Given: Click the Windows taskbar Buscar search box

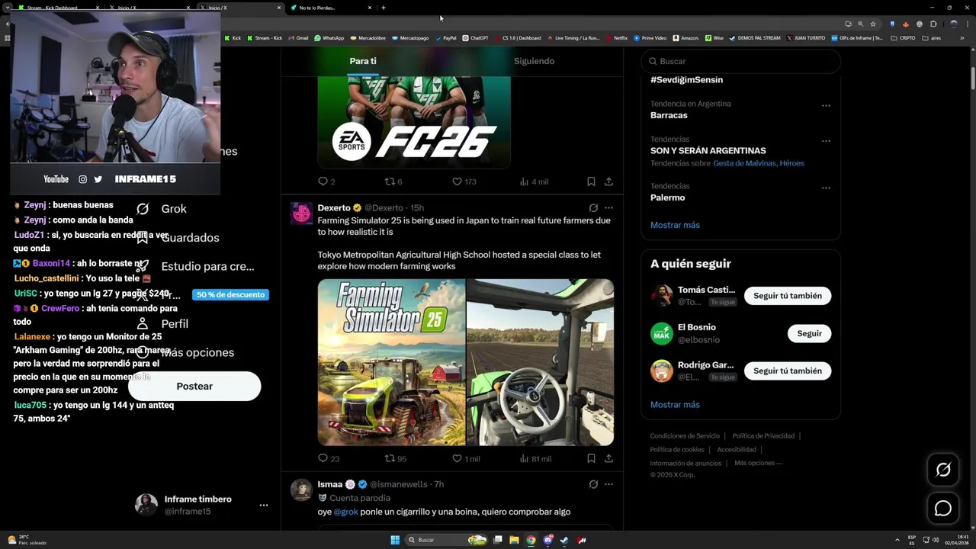Looking at the screenshot, I should coord(446,540).
